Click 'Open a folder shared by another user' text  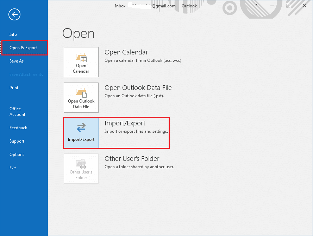pos(139,167)
